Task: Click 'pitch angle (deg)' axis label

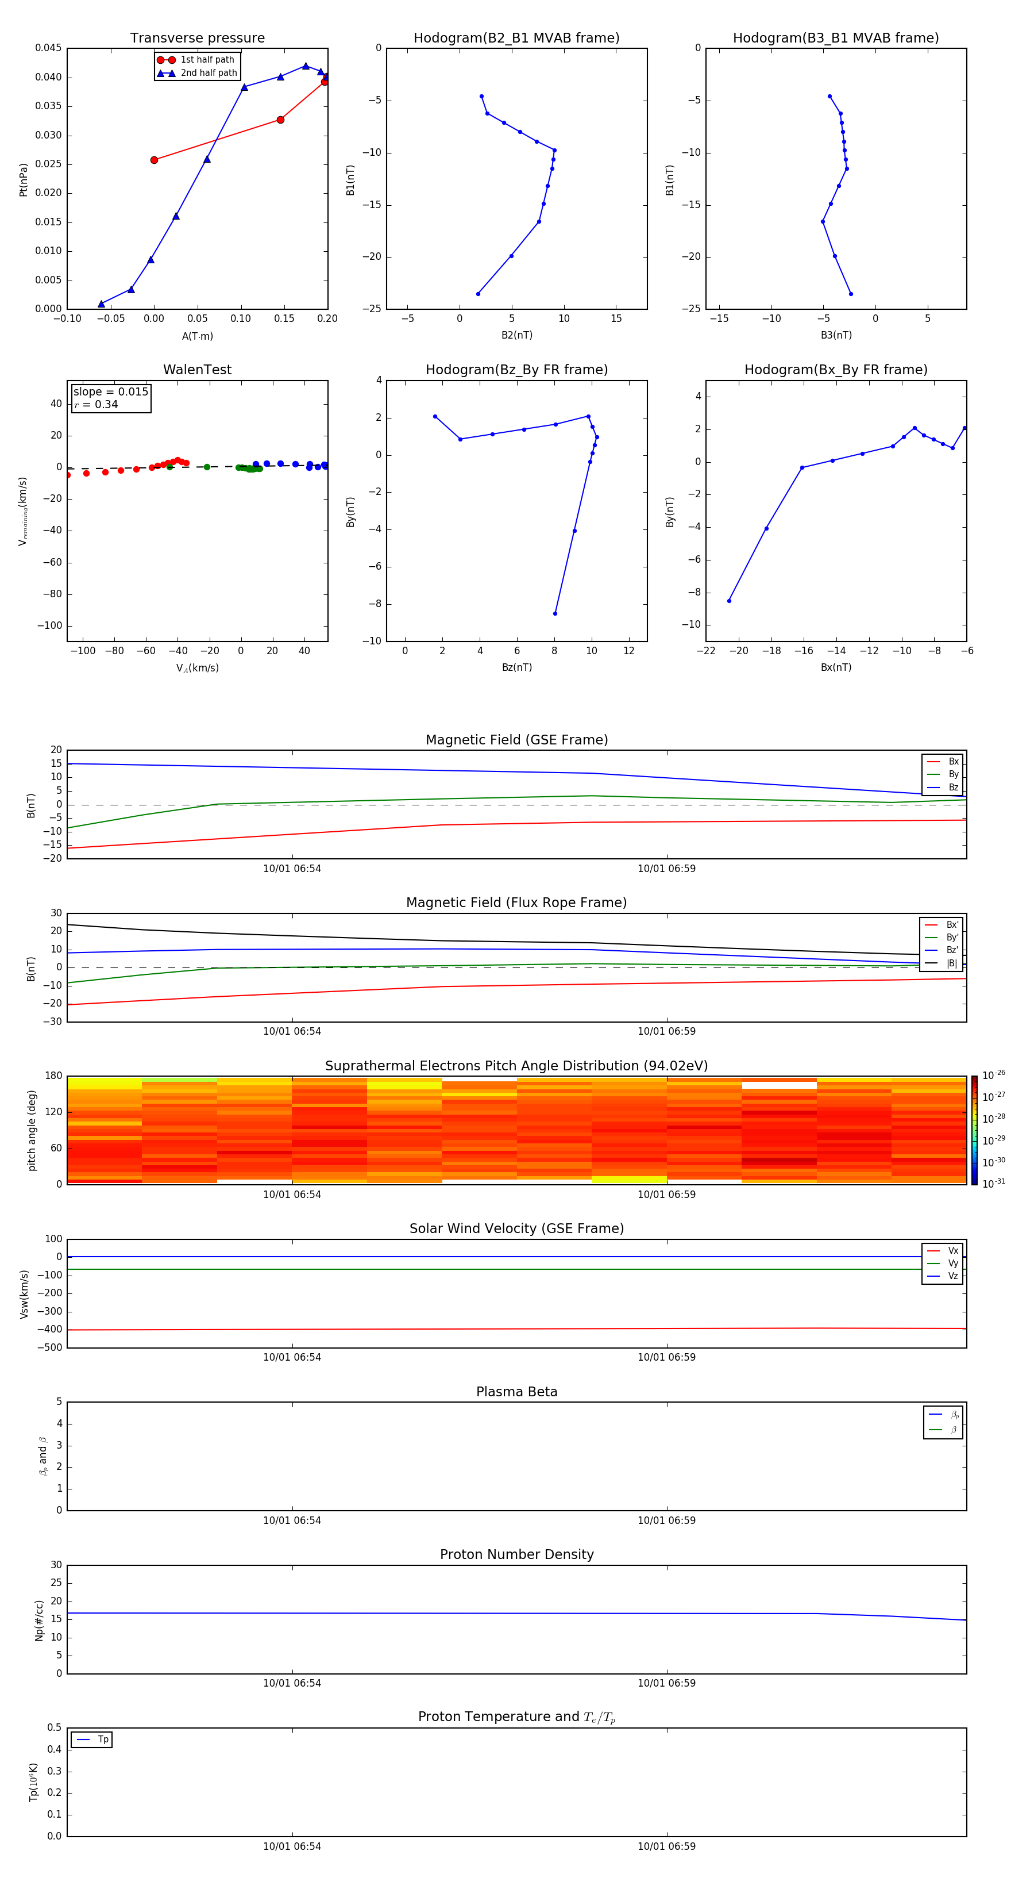Action: (x=32, y=1130)
